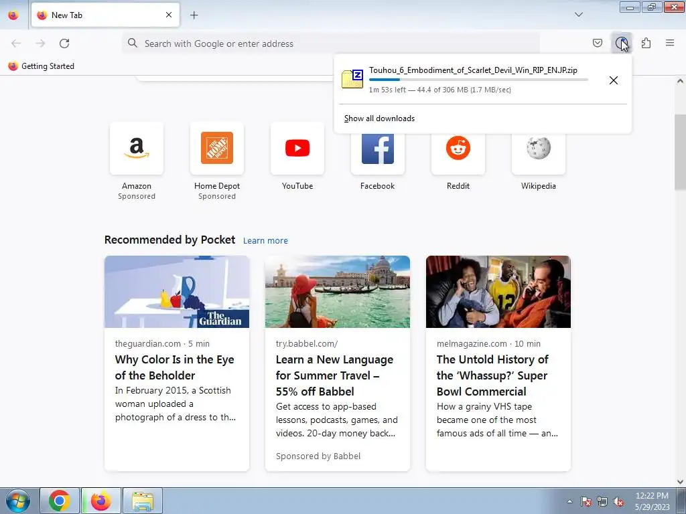This screenshot has width=686, height=514.
Task: Click the Sponsored by Babbel label
Action: (x=318, y=456)
